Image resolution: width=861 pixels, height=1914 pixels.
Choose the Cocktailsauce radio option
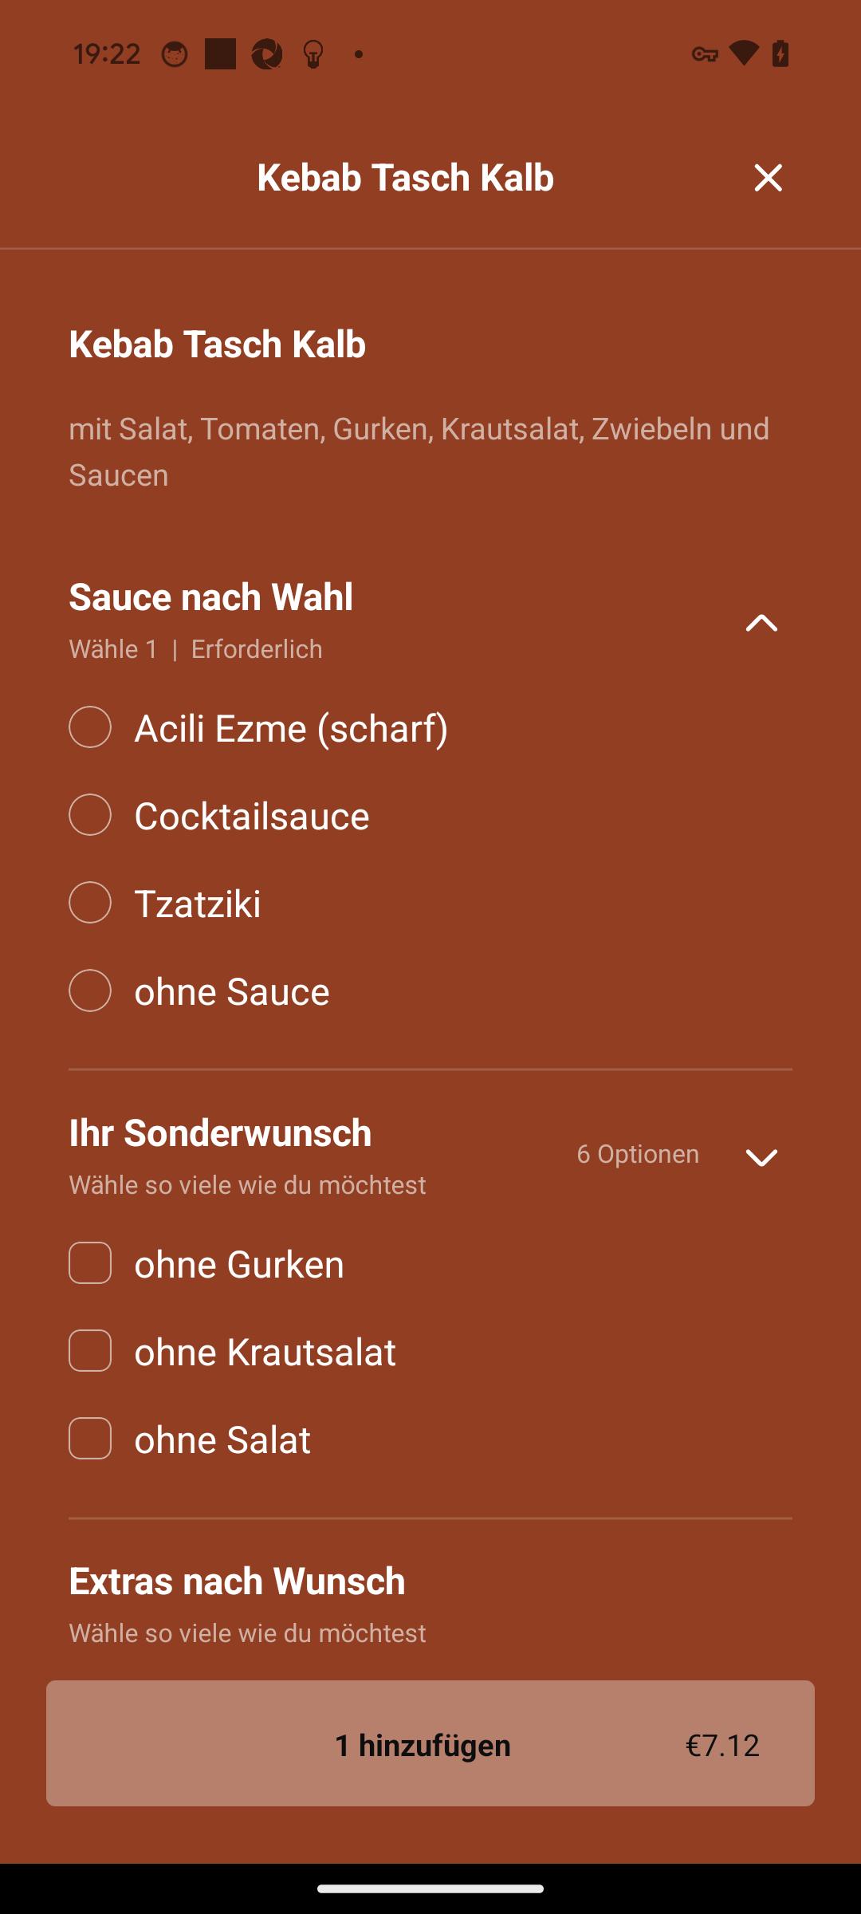(90, 815)
